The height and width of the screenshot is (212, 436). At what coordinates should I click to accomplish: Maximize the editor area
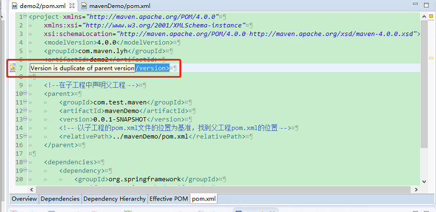click(x=426, y=5)
